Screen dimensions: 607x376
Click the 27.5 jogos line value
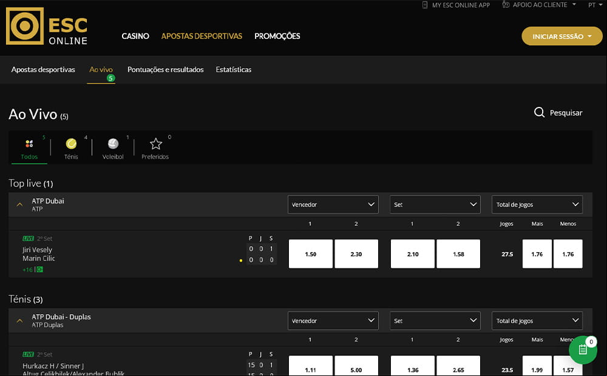pos(507,254)
